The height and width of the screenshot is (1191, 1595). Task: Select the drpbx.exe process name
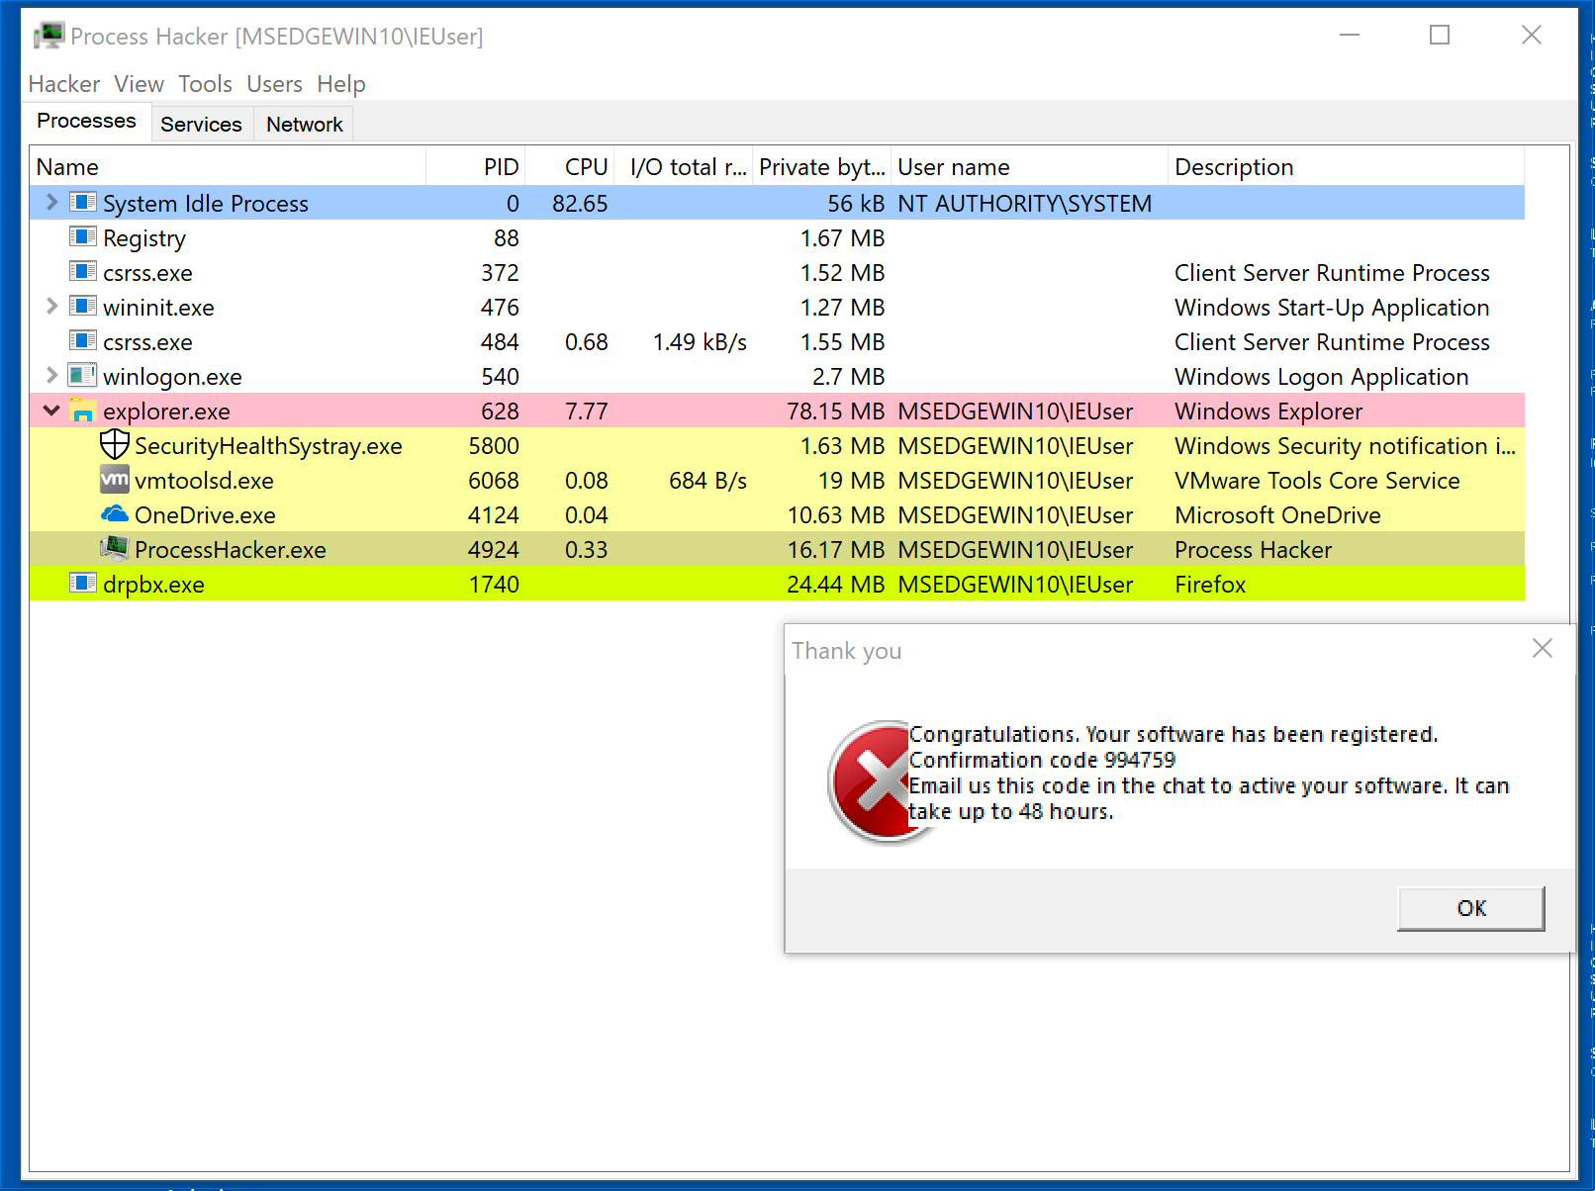click(x=153, y=585)
